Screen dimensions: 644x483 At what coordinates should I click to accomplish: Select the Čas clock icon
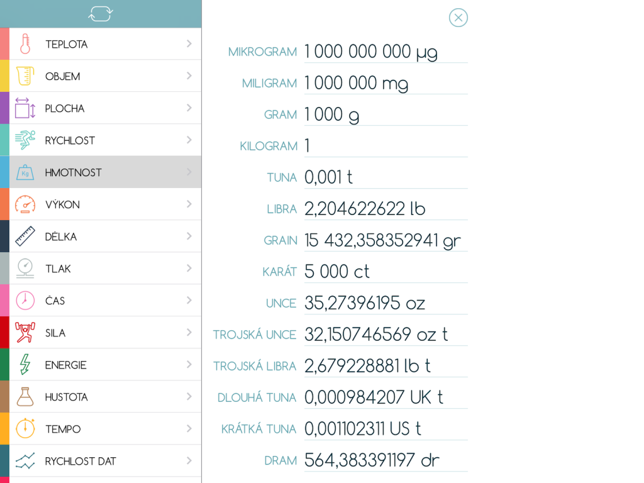pyautogui.click(x=25, y=301)
